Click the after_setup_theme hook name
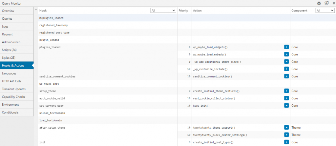The height and width of the screenshot is (146, 336). (52, 128)
